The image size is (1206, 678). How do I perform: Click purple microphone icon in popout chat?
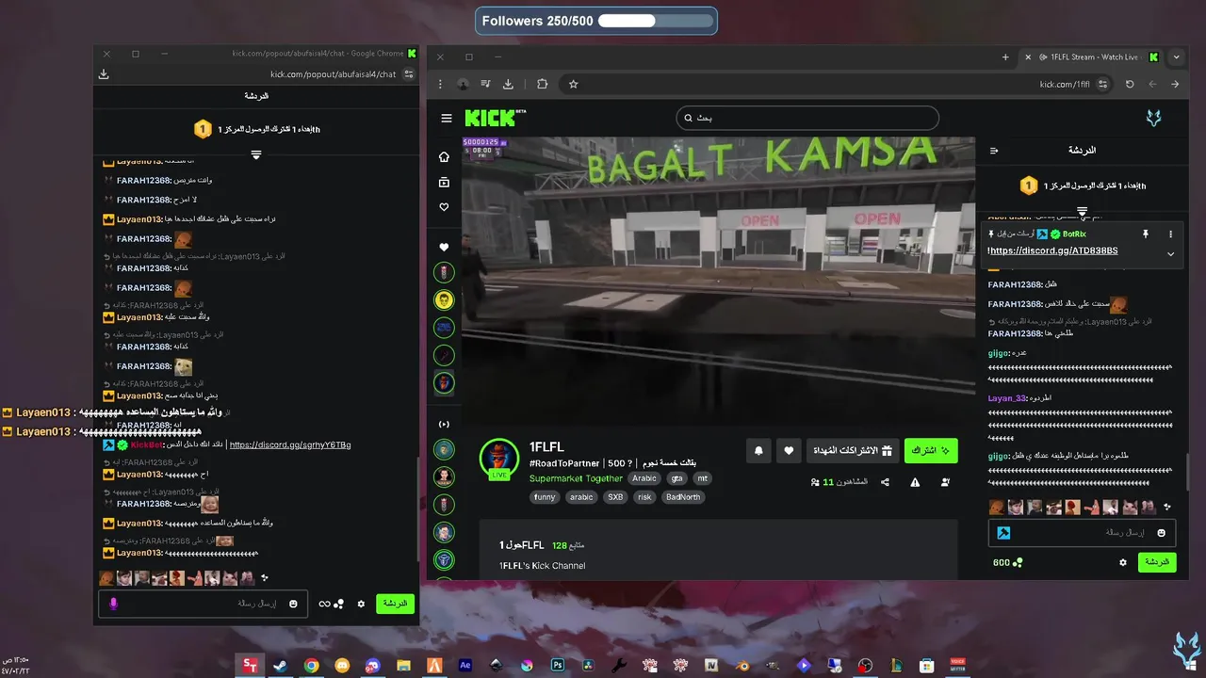coord(114,604)
